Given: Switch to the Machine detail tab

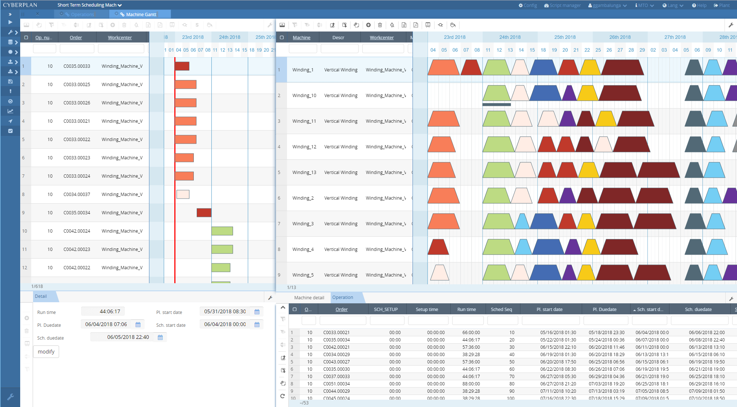Looking at the screenshot, I should pos(309,297).
